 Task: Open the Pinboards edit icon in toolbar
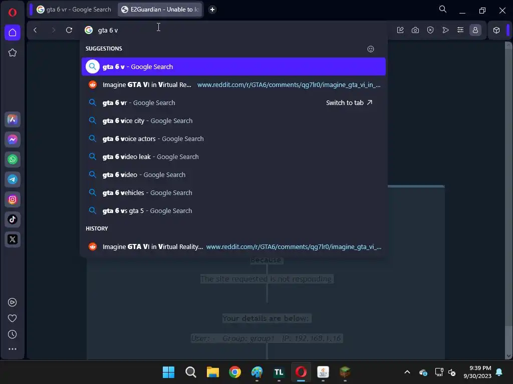click(x=400, y=30)
